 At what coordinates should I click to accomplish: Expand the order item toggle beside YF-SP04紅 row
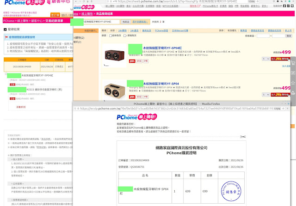pyautogui.click(x=6, y=74)
